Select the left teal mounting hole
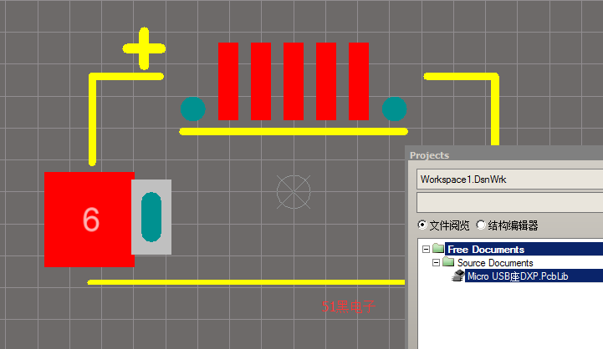This screenshot has width=603, height=349. [x=193, y=109]
